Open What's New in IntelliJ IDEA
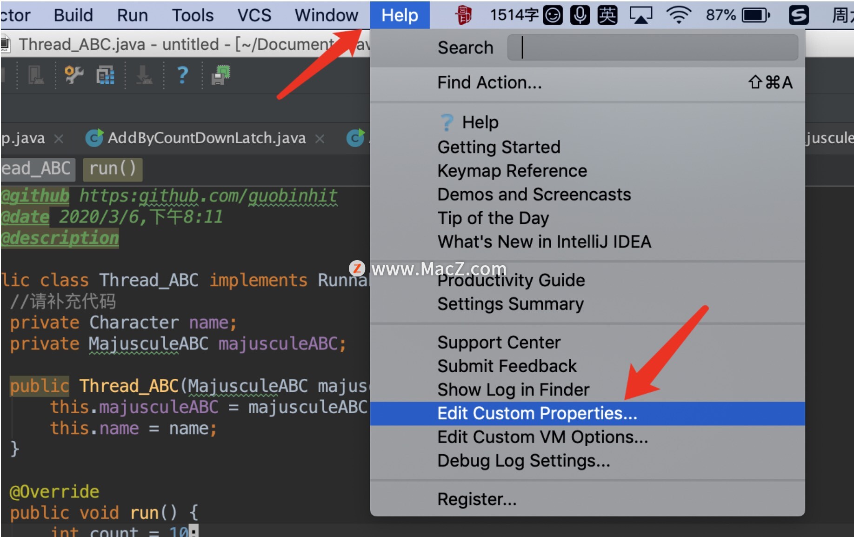This screenshot has height=537, width=854. tap(587, 242)
